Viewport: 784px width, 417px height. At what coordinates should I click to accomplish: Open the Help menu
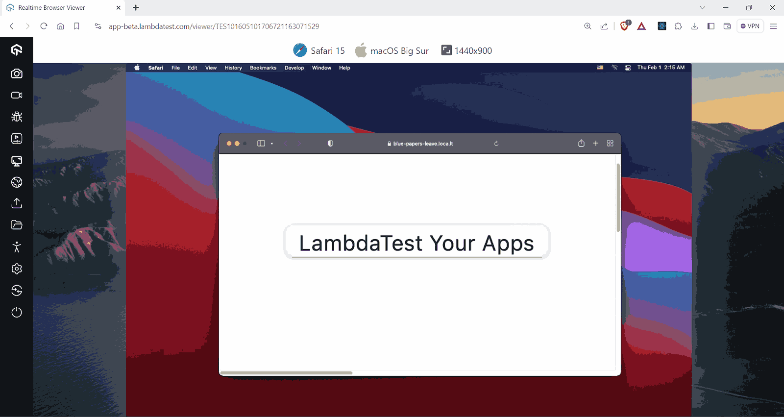point(344,68)
